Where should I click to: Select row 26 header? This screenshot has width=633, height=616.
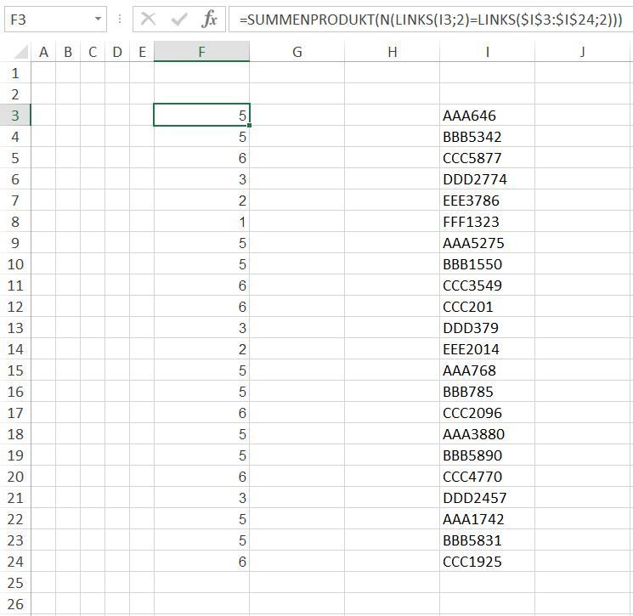15,604
